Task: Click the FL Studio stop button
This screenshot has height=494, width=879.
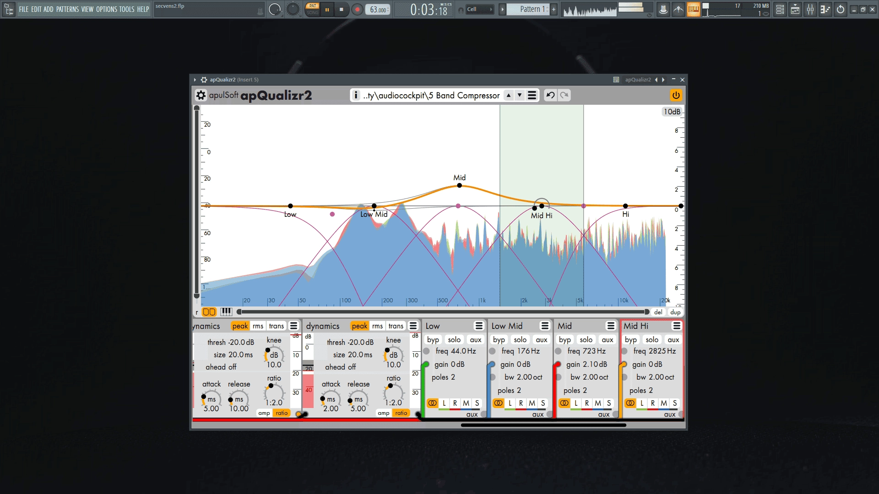Action: point(342,9)
